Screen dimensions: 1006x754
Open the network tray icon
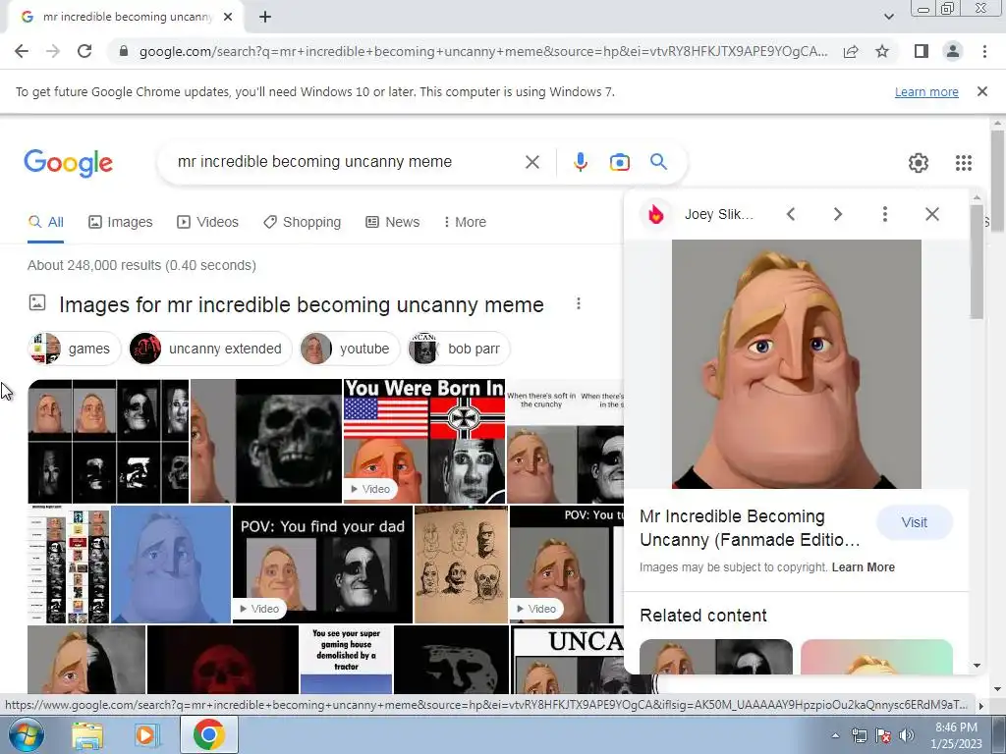coord(859,735)
